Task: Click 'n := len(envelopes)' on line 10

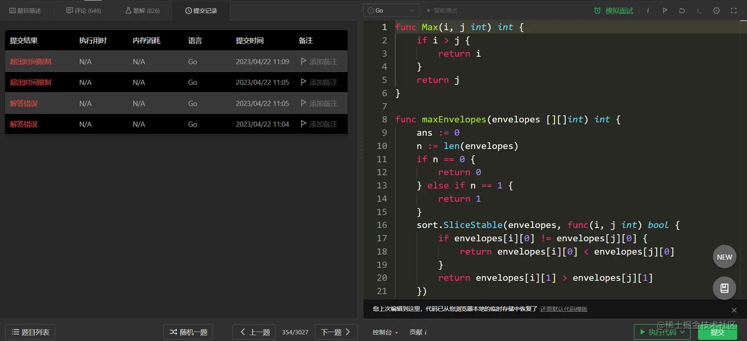Action: 468,146
